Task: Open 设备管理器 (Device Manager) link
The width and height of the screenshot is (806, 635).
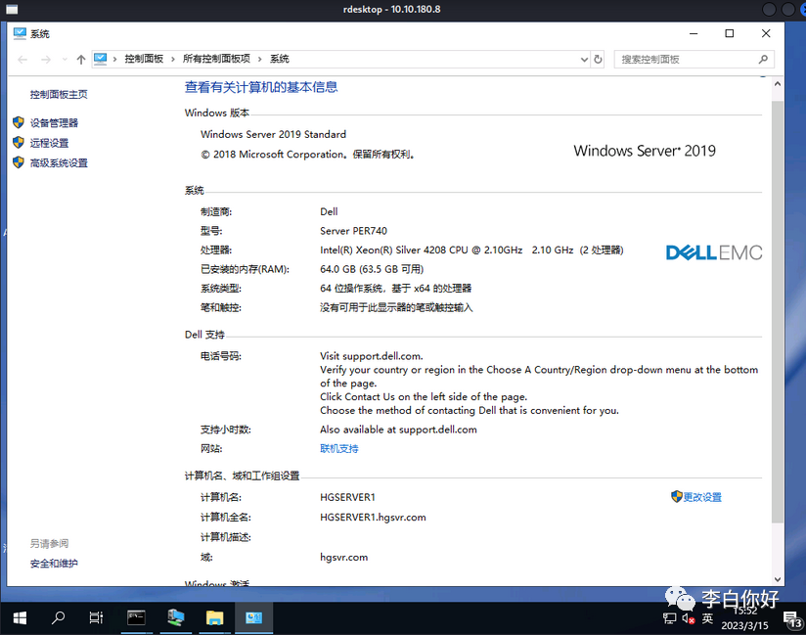Action: [54, 123]
